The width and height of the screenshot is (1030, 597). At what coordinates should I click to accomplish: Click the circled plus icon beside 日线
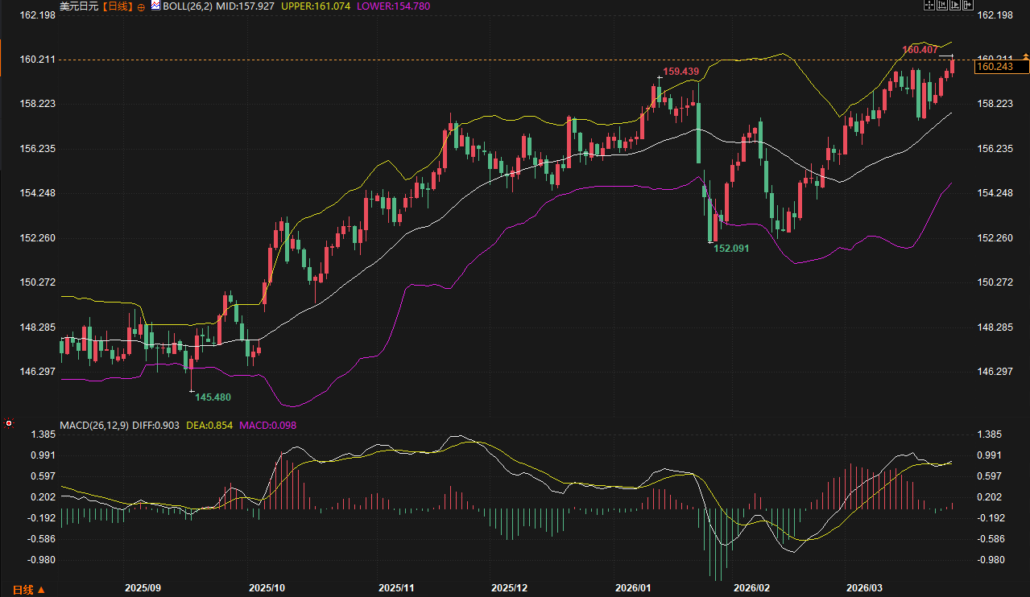[x=141, y=6]
